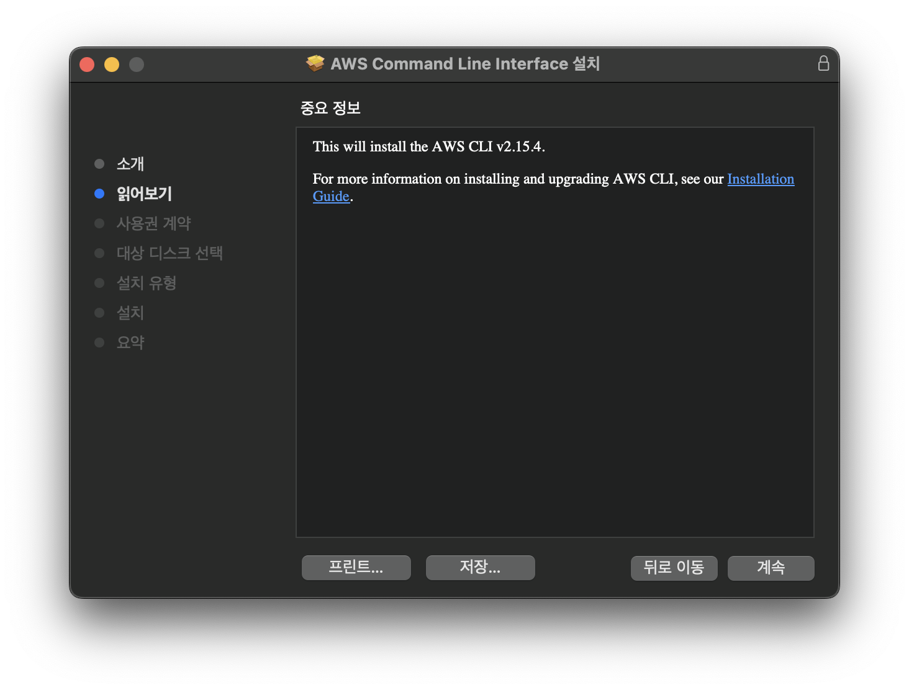This screenshot has height=690, width=909.
Task: Click the 저장... button
Action: click(x=481, y=567)
